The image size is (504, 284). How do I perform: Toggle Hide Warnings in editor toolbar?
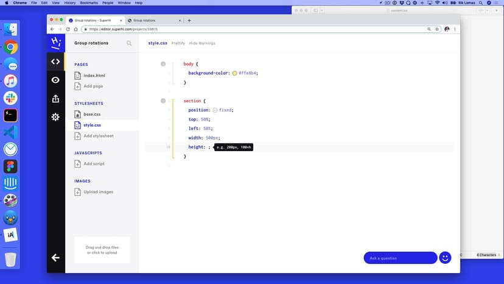[202, 43]
